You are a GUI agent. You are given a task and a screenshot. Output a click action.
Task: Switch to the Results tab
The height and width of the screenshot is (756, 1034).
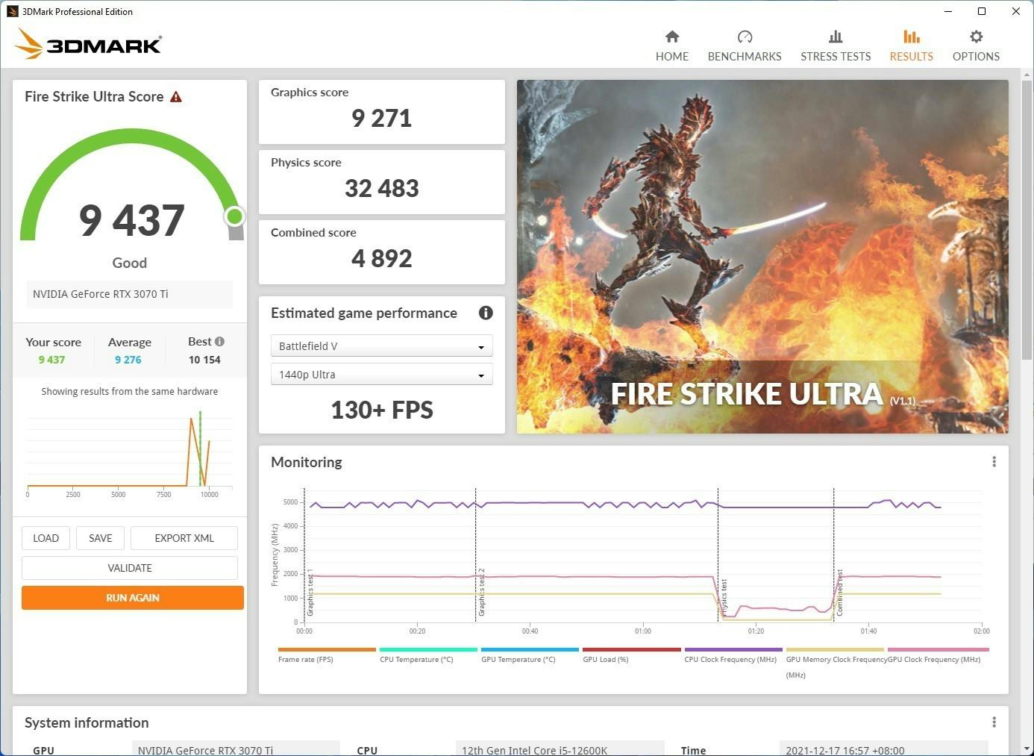click(911, 46)
